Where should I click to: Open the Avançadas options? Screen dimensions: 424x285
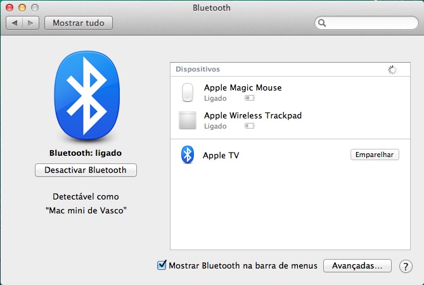point(357,265)
